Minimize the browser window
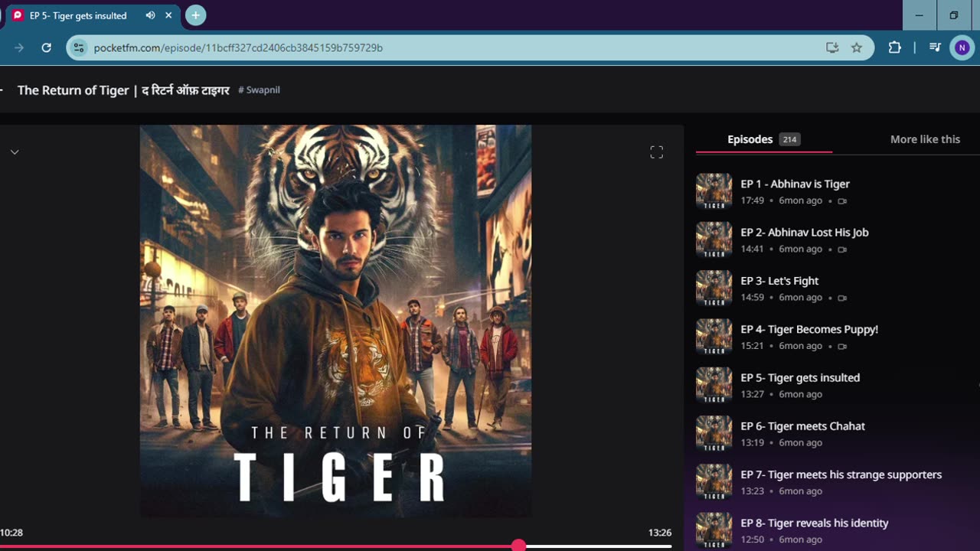980x551 pixels. pos(920,15)
